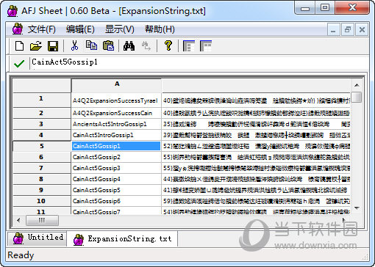Select cell A4Q2ExpansionSuccessTyrael
Viewport: 375px width, 267px height.
tap(116, 100)
